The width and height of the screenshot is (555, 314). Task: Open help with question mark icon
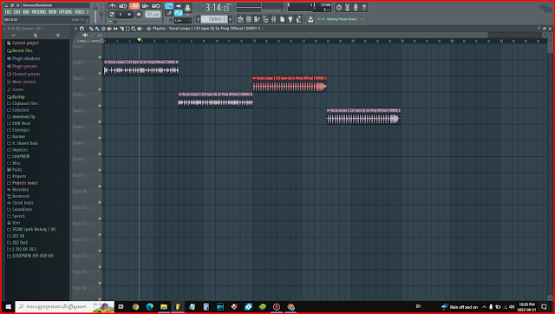pyautogui.click(x=364, y=7)
